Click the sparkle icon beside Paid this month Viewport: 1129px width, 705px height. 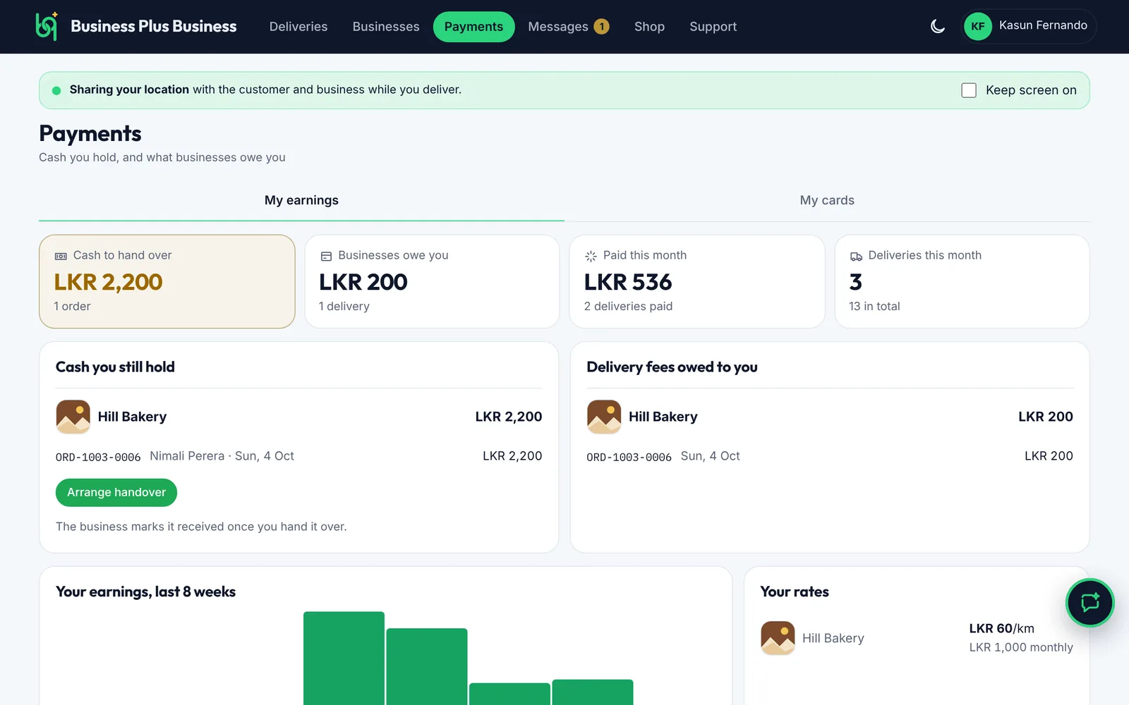point(591,256)
